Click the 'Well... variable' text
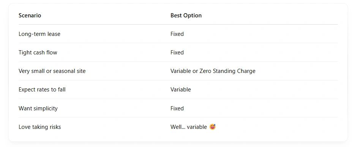 point(189,127)
